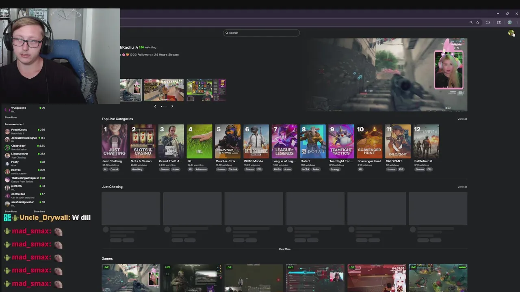Click View all for Just Chatting

(462, 187)
